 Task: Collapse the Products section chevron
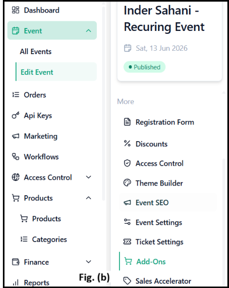(89, 198)
